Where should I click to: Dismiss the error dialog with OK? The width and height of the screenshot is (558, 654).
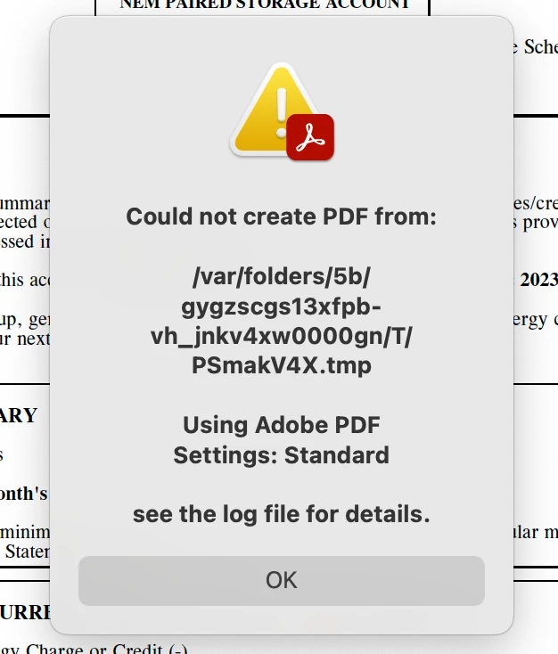282,580
